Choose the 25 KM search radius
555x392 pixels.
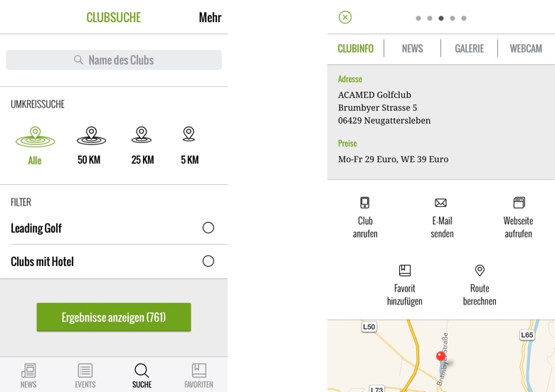142,135
